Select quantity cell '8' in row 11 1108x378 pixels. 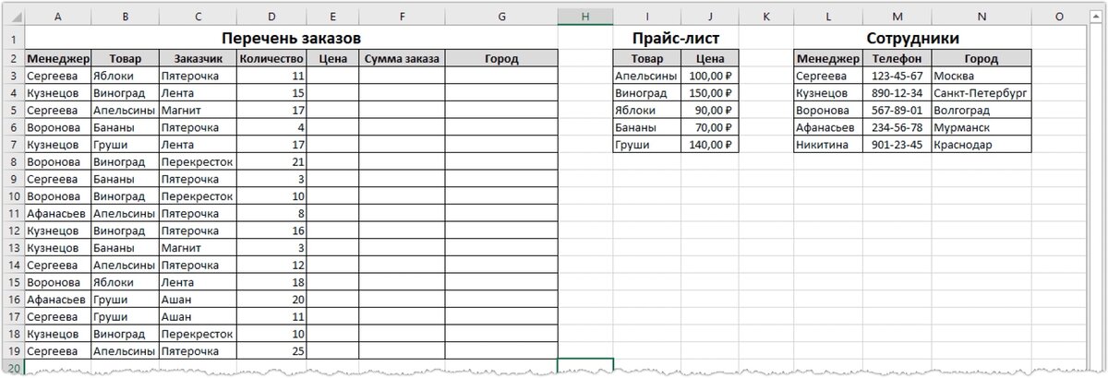[x=271, y=214]
